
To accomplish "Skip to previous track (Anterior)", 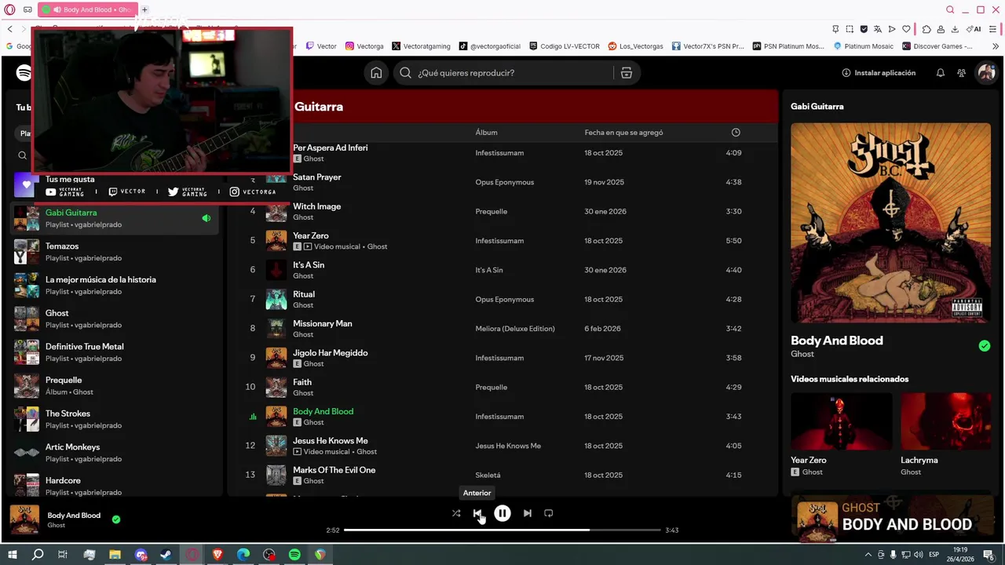I will (x=477, y=513).
